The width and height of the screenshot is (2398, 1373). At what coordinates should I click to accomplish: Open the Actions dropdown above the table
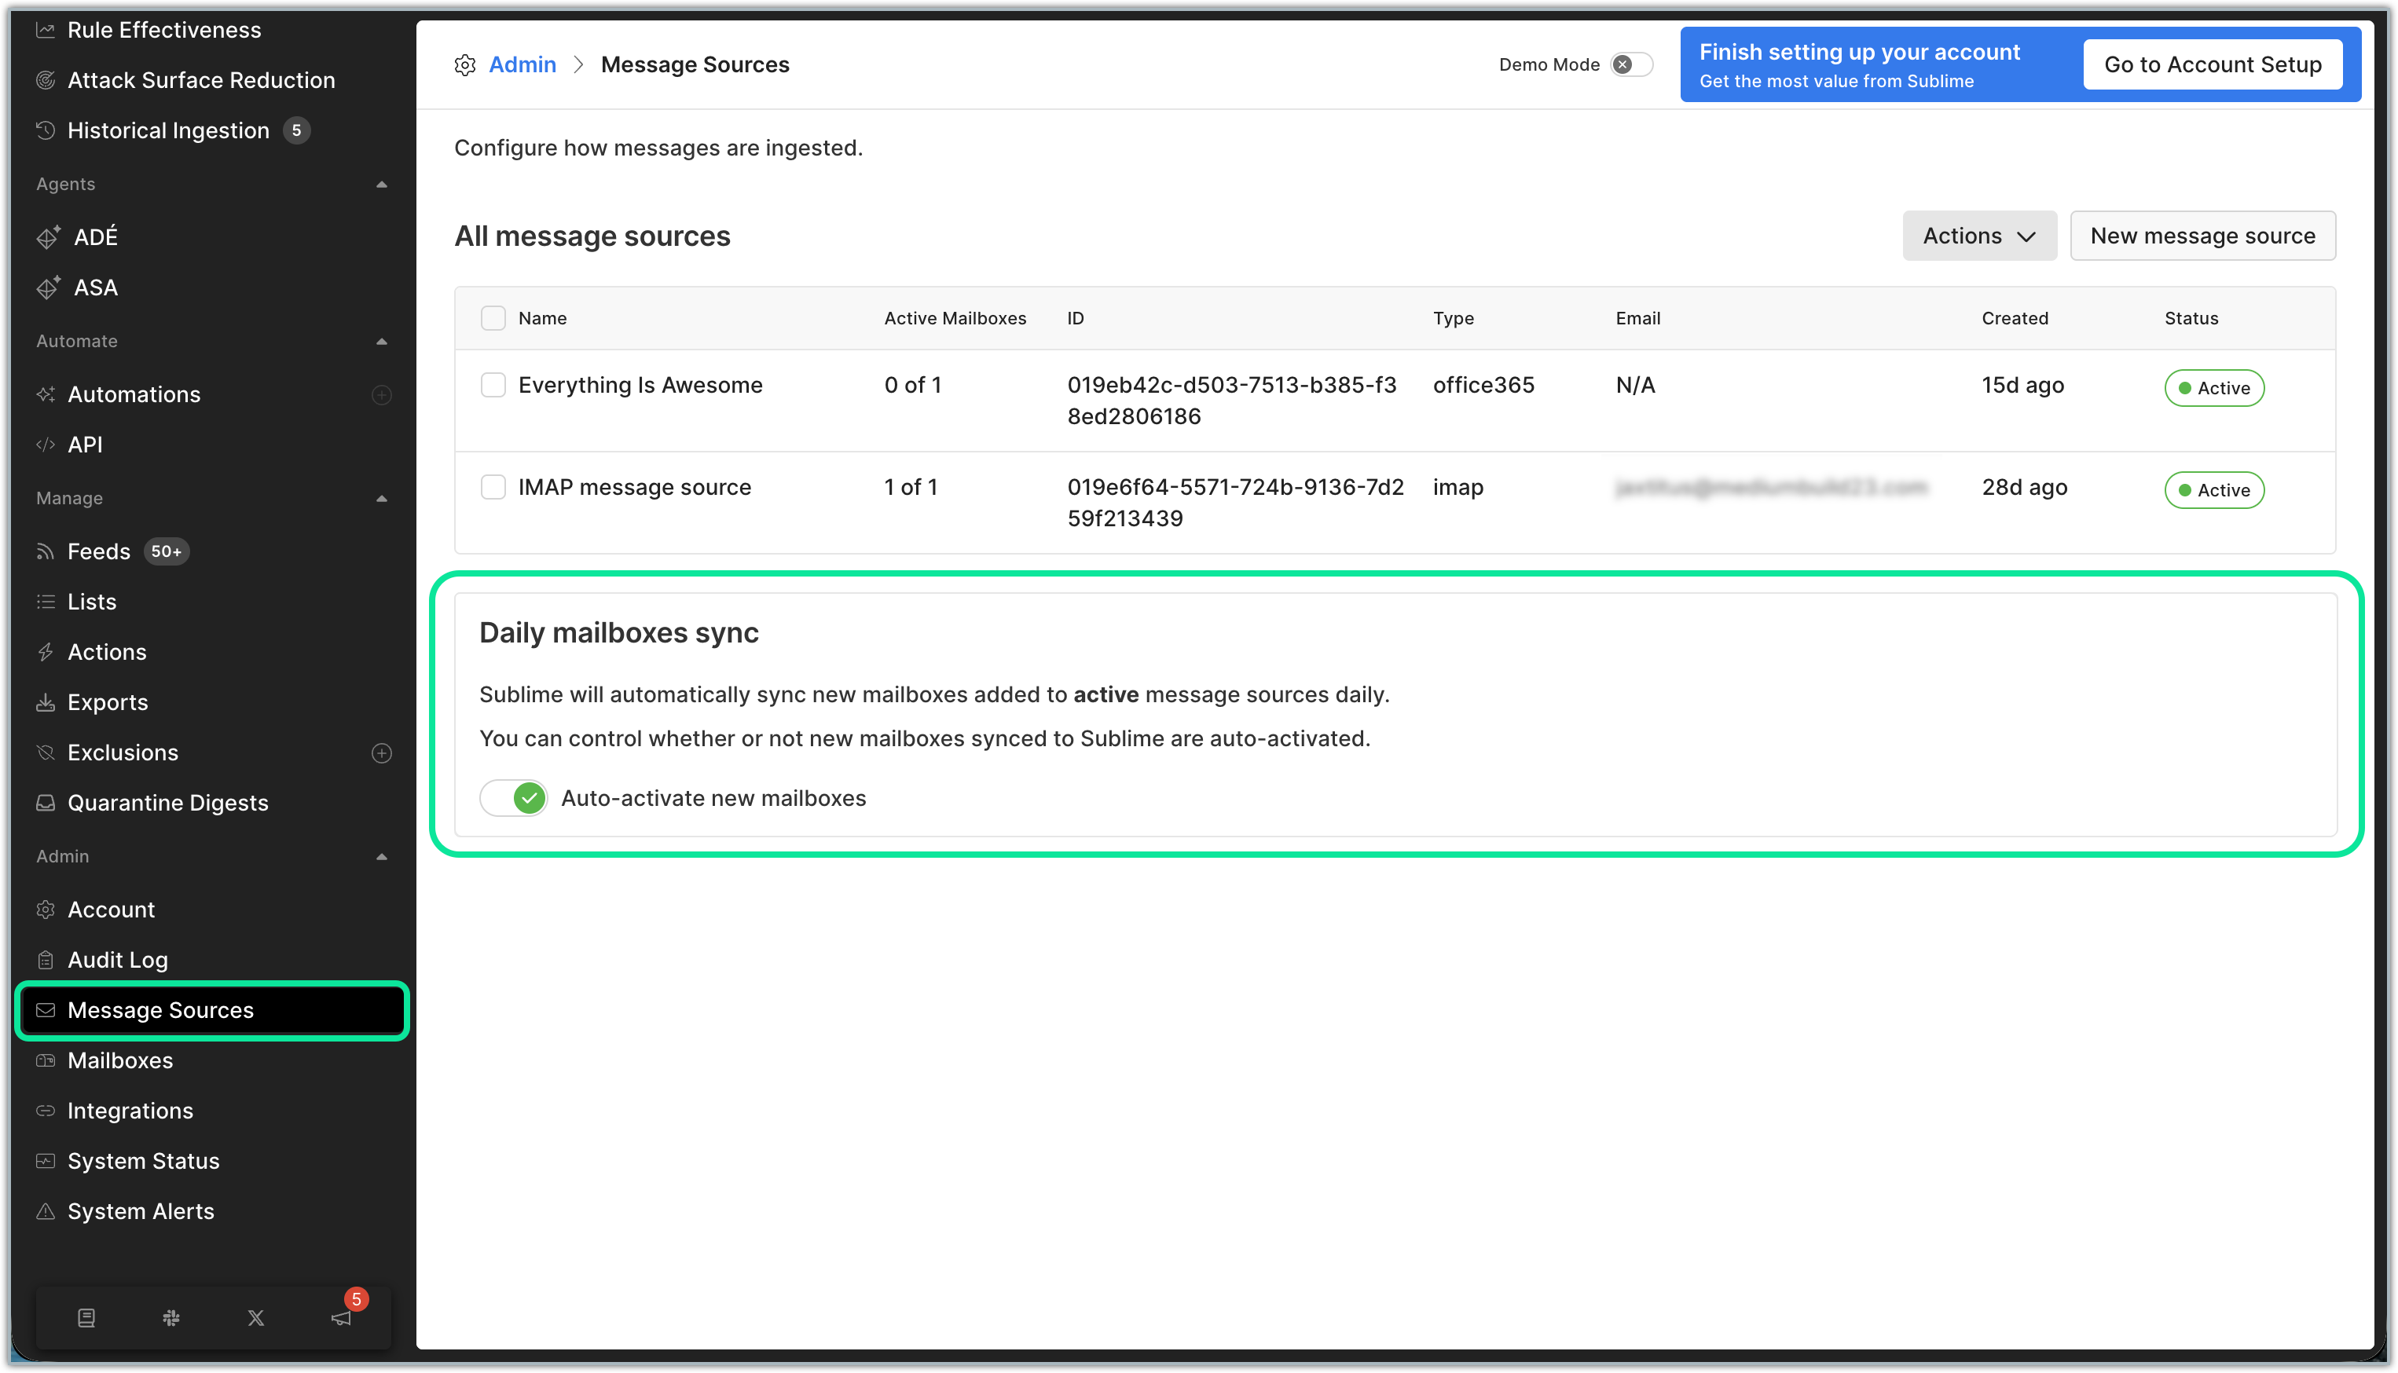point(1978,236)
